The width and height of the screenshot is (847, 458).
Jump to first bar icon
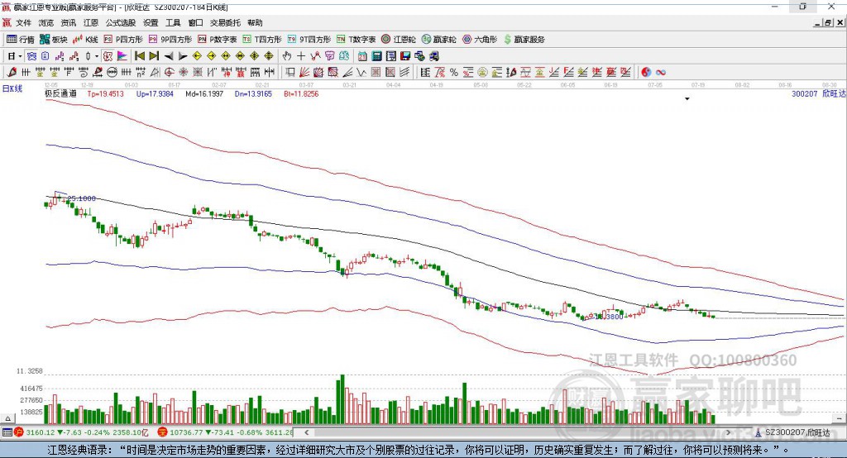[x=139, y=56]
